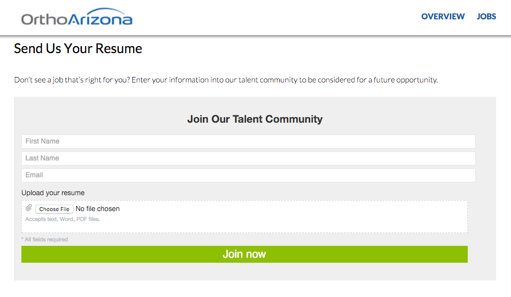
Task: Click the OrthoArizona logo
Action: click(x=77, y=17)
